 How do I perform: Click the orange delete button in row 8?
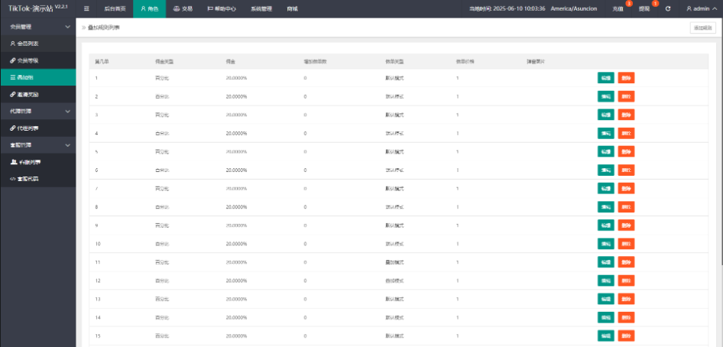click(x=626, y=207)
